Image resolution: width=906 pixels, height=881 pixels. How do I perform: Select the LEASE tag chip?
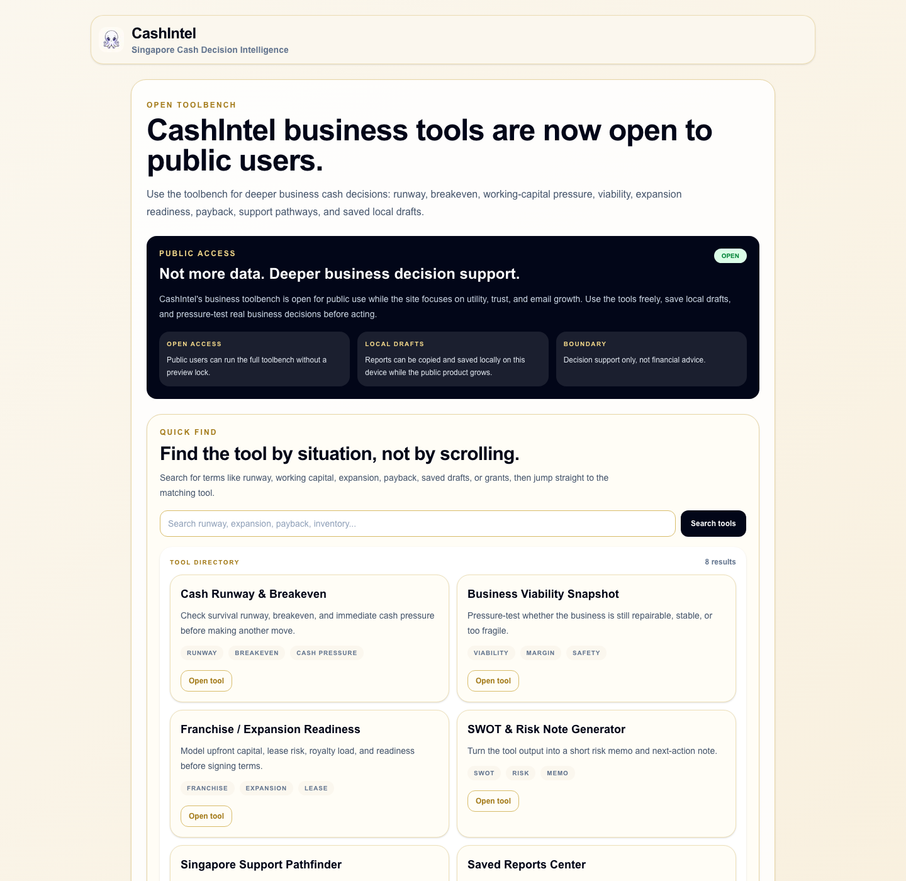pyautogui.click(x=316, y=788)
